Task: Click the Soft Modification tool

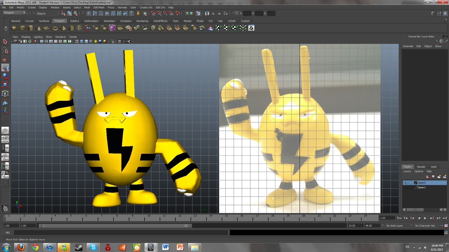Action: tap(5, 102)
